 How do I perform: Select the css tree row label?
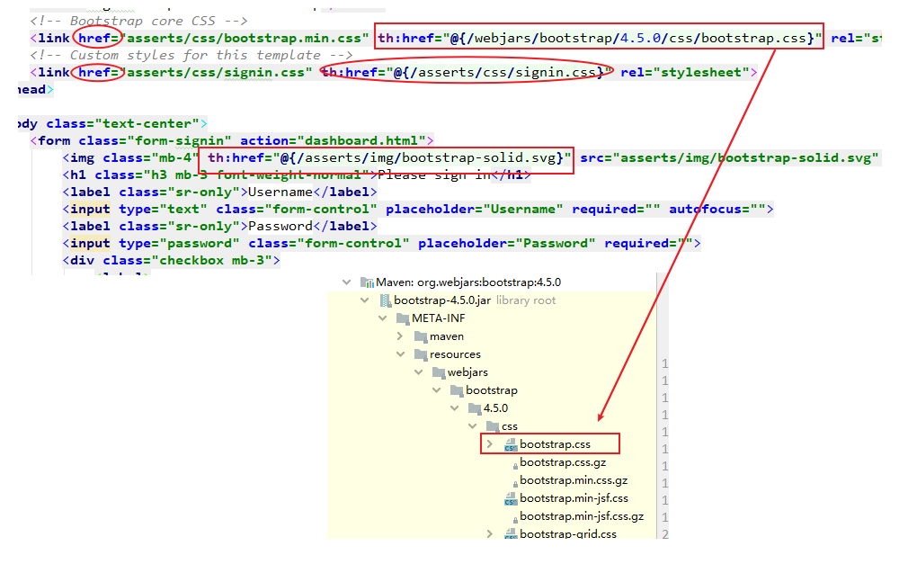tap(510, 426)
